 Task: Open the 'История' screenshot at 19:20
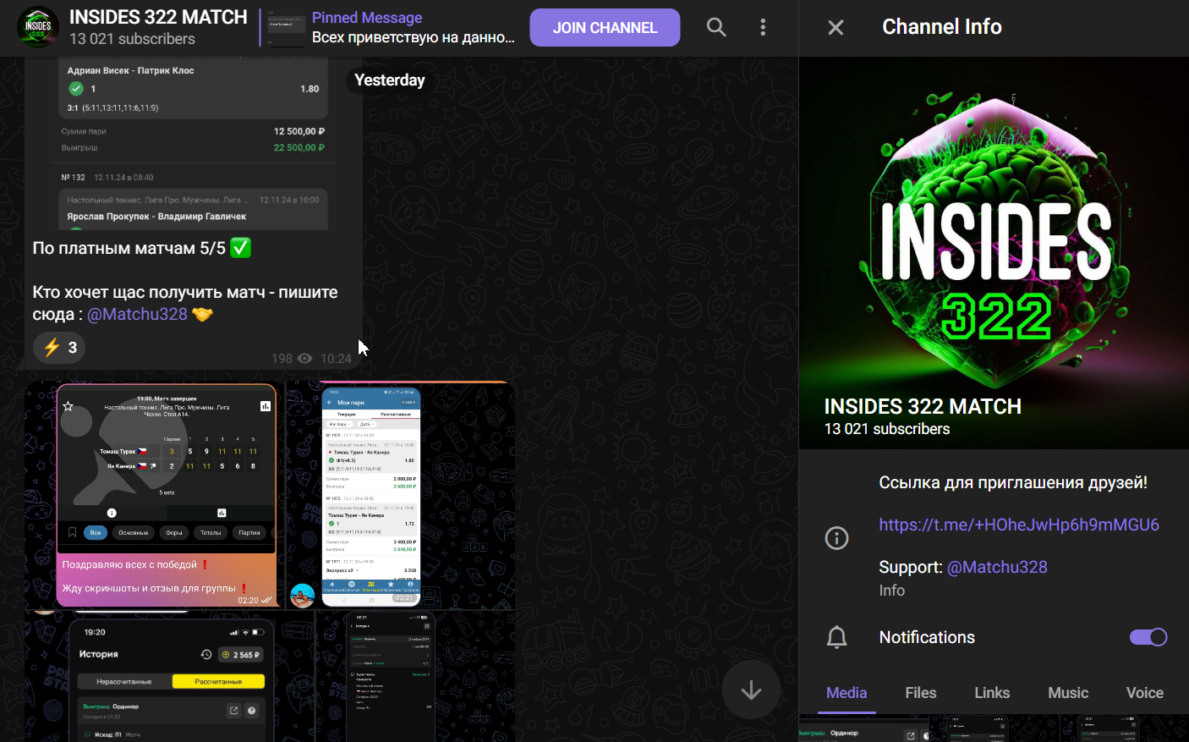point(169,677)
